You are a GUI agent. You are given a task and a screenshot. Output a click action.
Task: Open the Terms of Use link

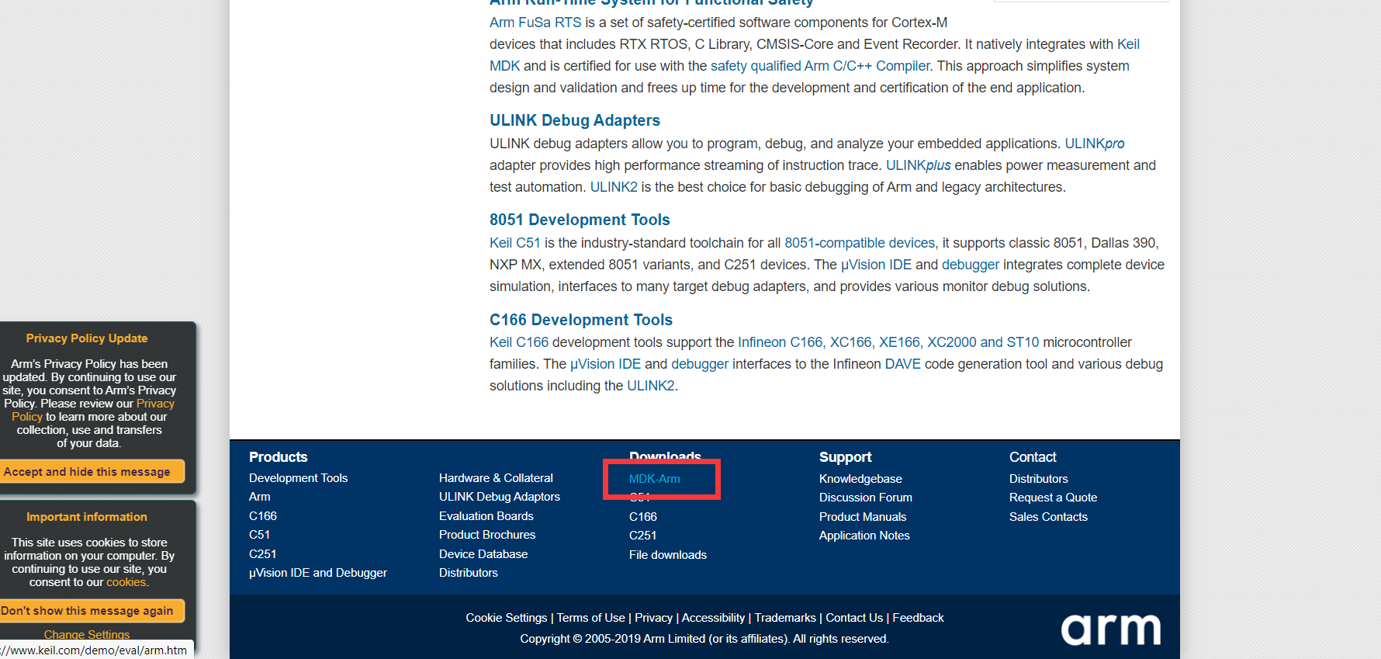coord(590,618)
